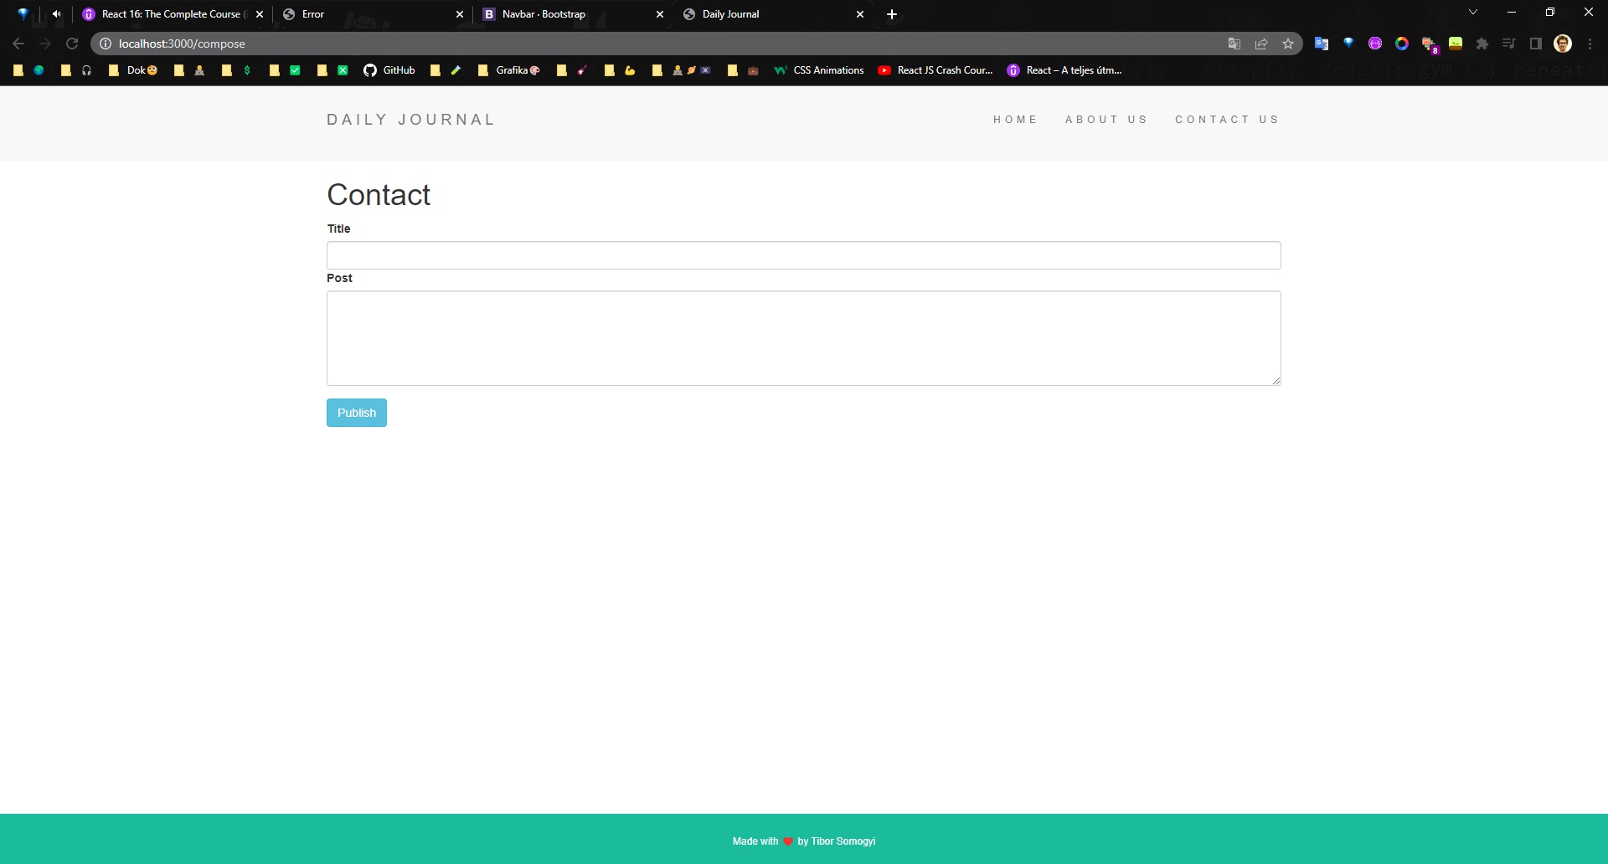Open the media controls icon
The image size is (1608, 864).
click(x=1509, y=44)
